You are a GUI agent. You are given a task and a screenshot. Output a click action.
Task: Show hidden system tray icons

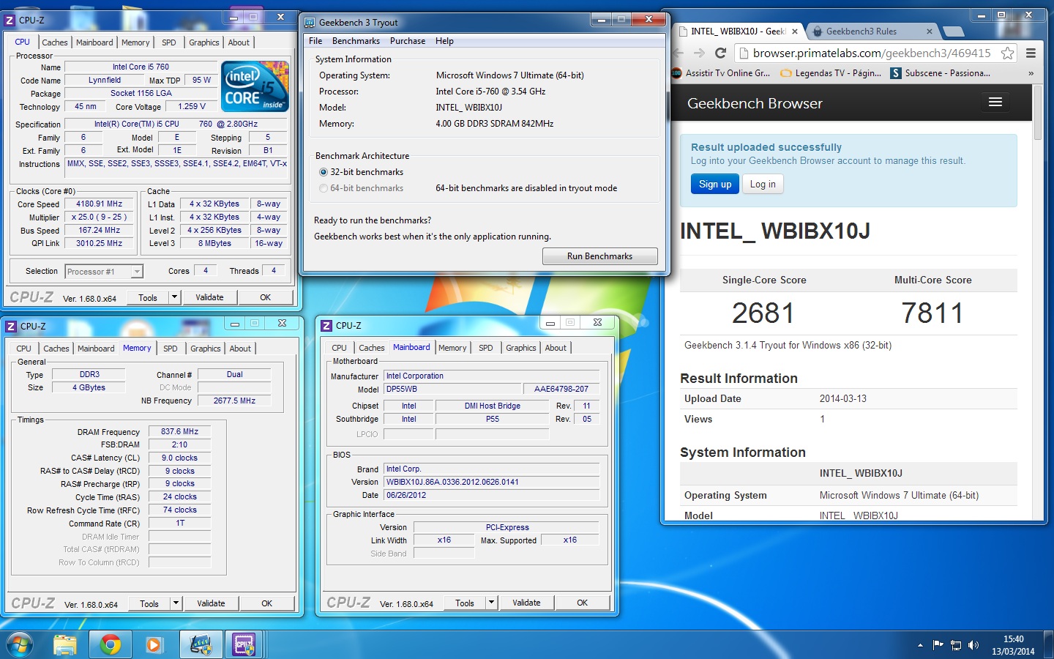(920, 645)
